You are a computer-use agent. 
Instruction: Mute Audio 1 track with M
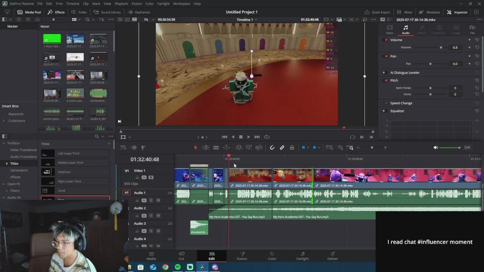158,200
